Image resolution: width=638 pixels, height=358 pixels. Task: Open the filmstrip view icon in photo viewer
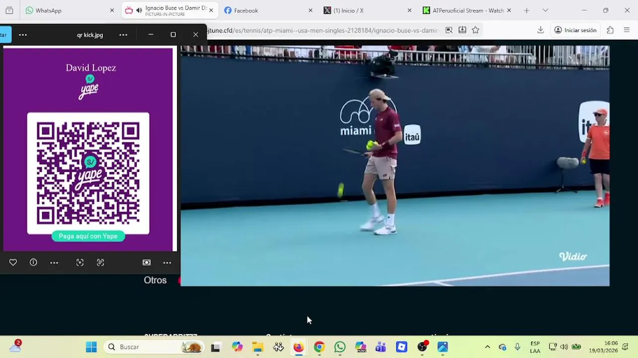tap(147, 263)
